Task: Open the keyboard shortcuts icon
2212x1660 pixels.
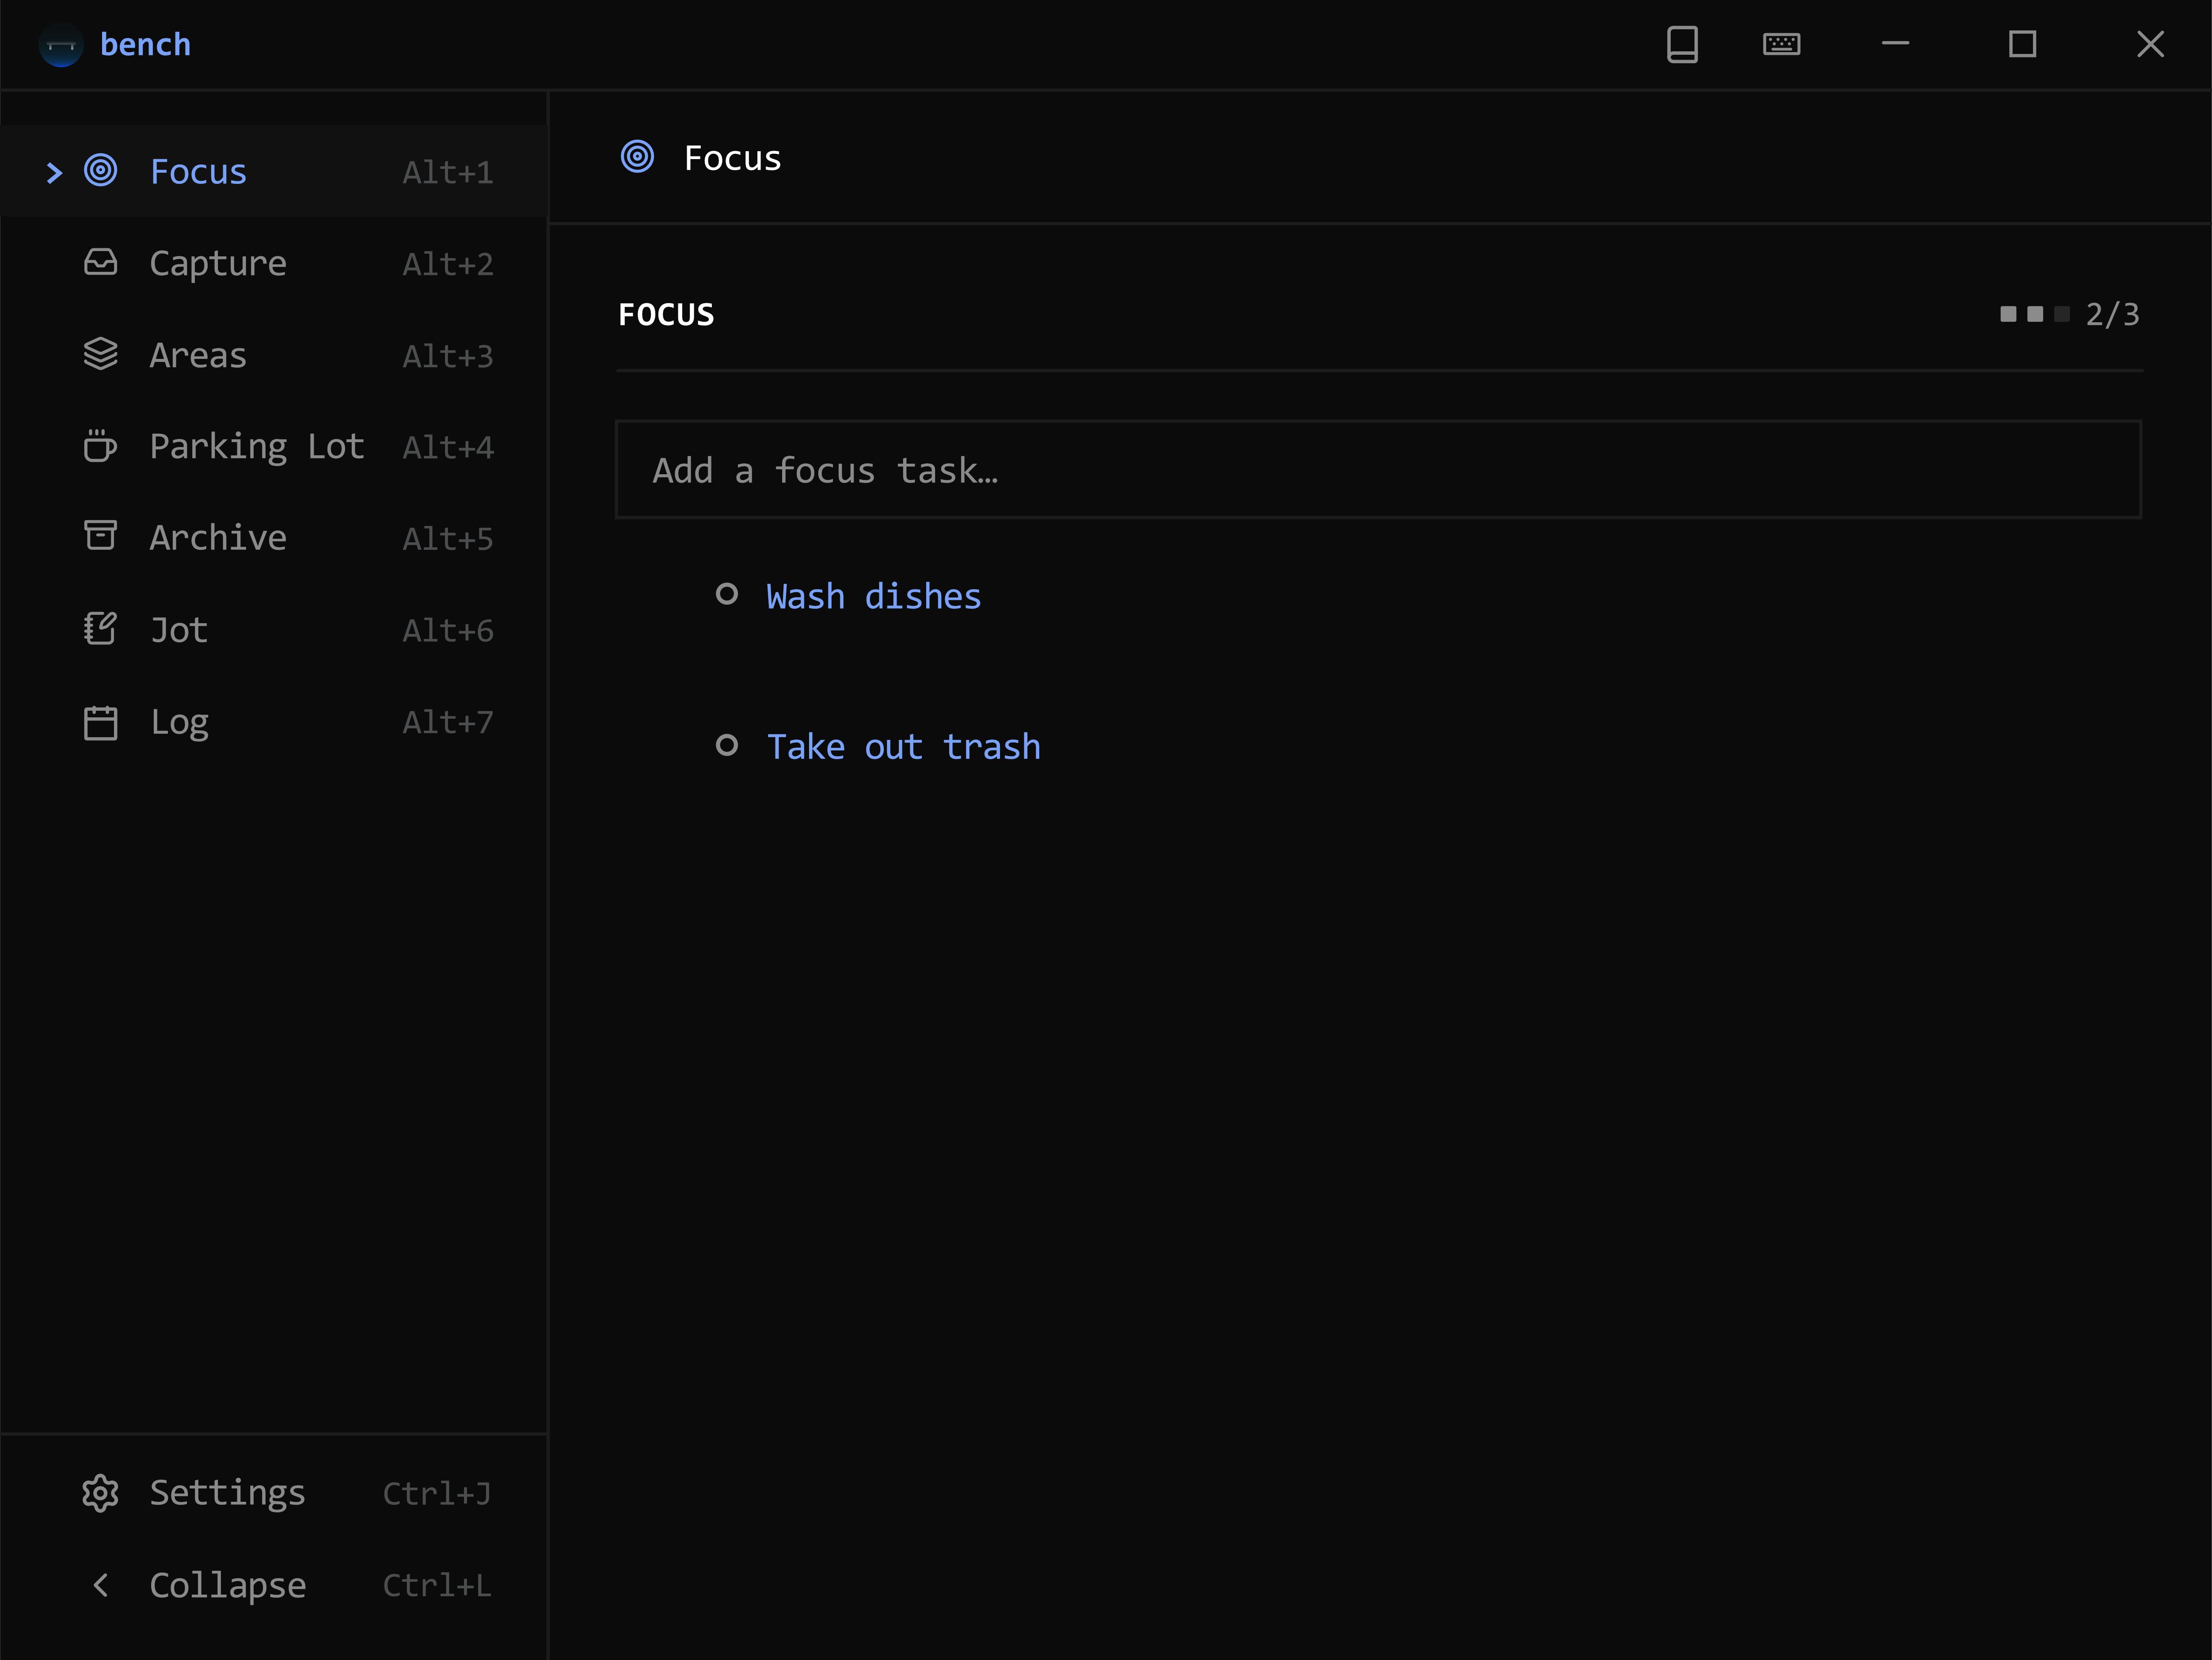Action: (x=1781, y=44)
